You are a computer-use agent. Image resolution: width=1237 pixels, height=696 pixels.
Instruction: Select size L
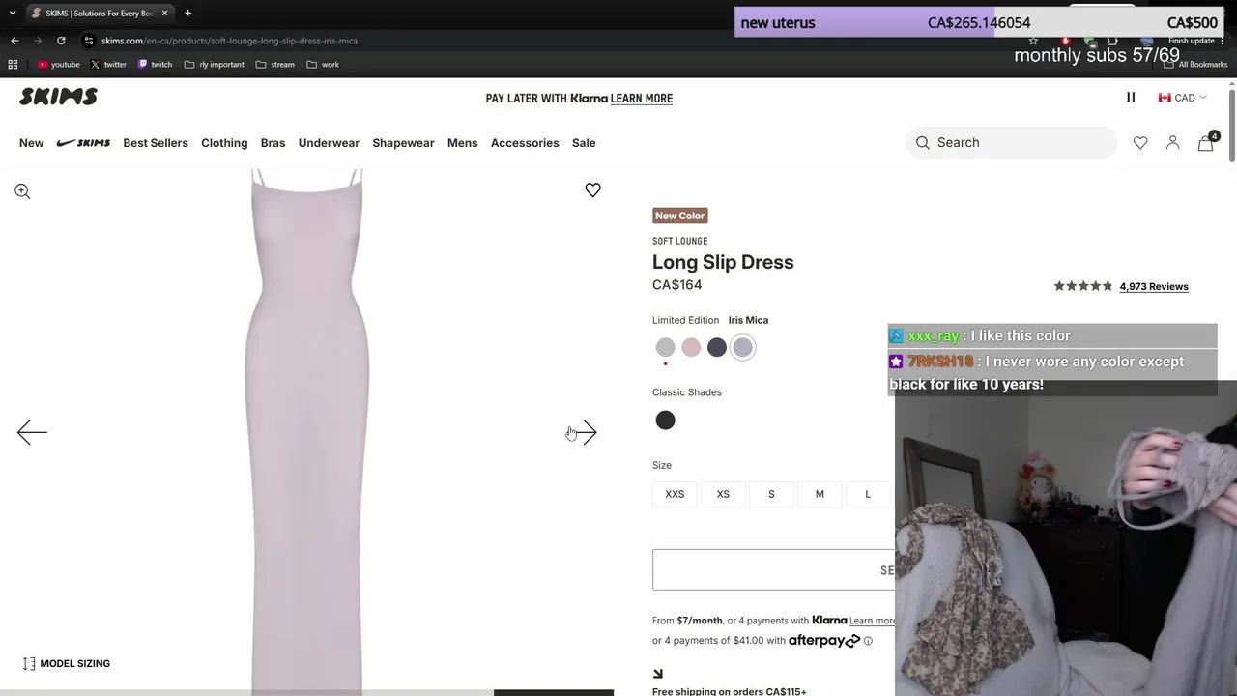tap(868, 494)
